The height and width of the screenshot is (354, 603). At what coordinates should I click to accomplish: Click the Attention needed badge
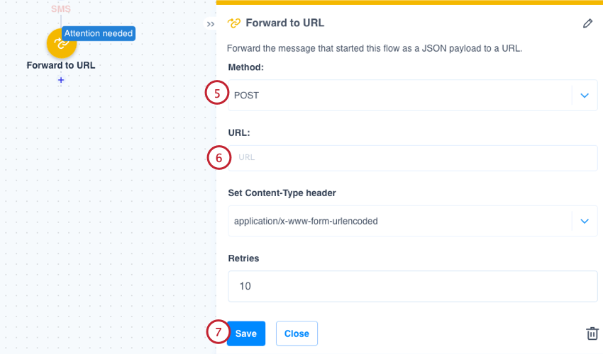(98, 33)
